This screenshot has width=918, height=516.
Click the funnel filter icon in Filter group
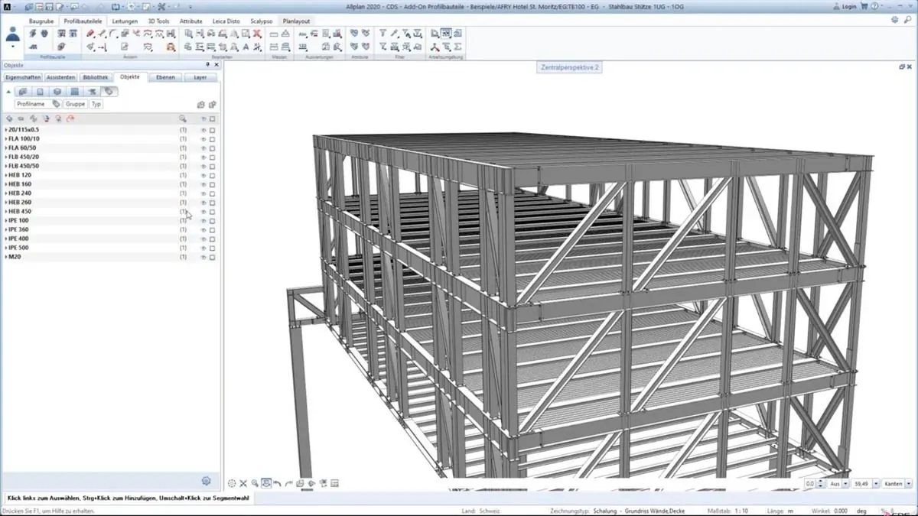point(383,34)
